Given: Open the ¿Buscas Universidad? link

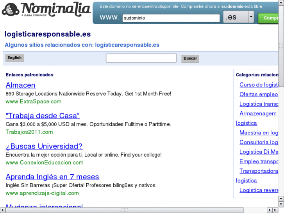Looking at the screenshot, I should click(44, 146).
